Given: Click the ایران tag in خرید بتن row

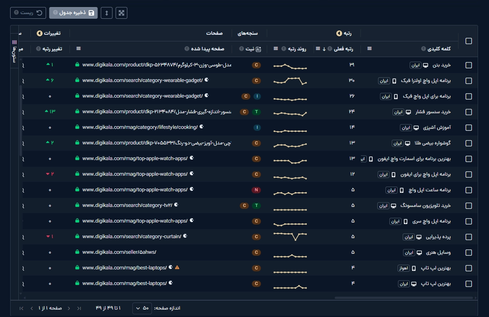Looking at the screenshot, I should 416,65.
